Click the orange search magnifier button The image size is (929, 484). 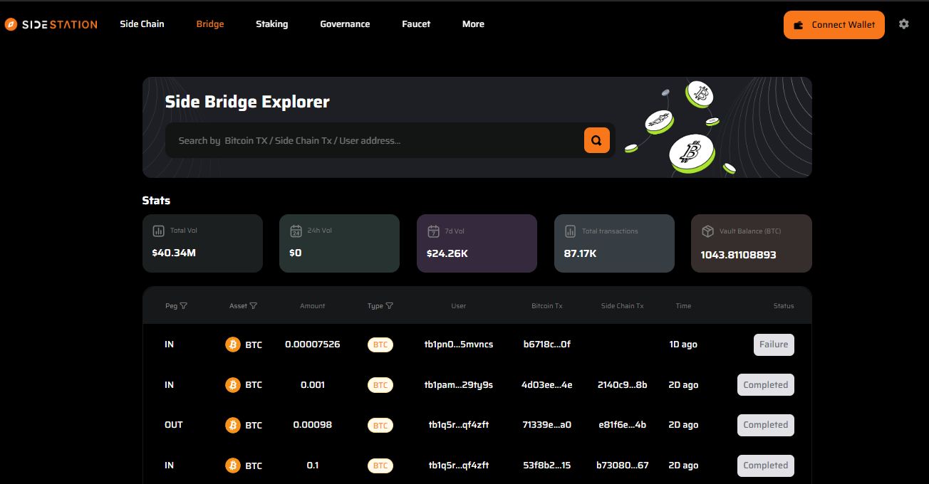click(x=596, y=140)
